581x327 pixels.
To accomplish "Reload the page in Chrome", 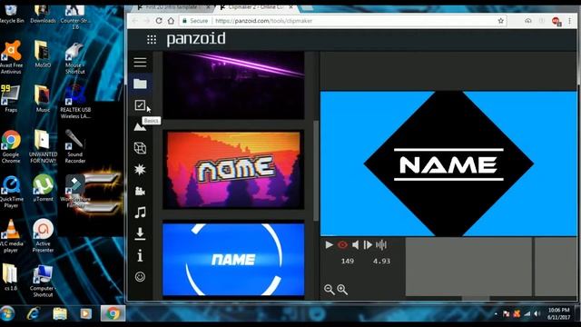I will point(159,21).
